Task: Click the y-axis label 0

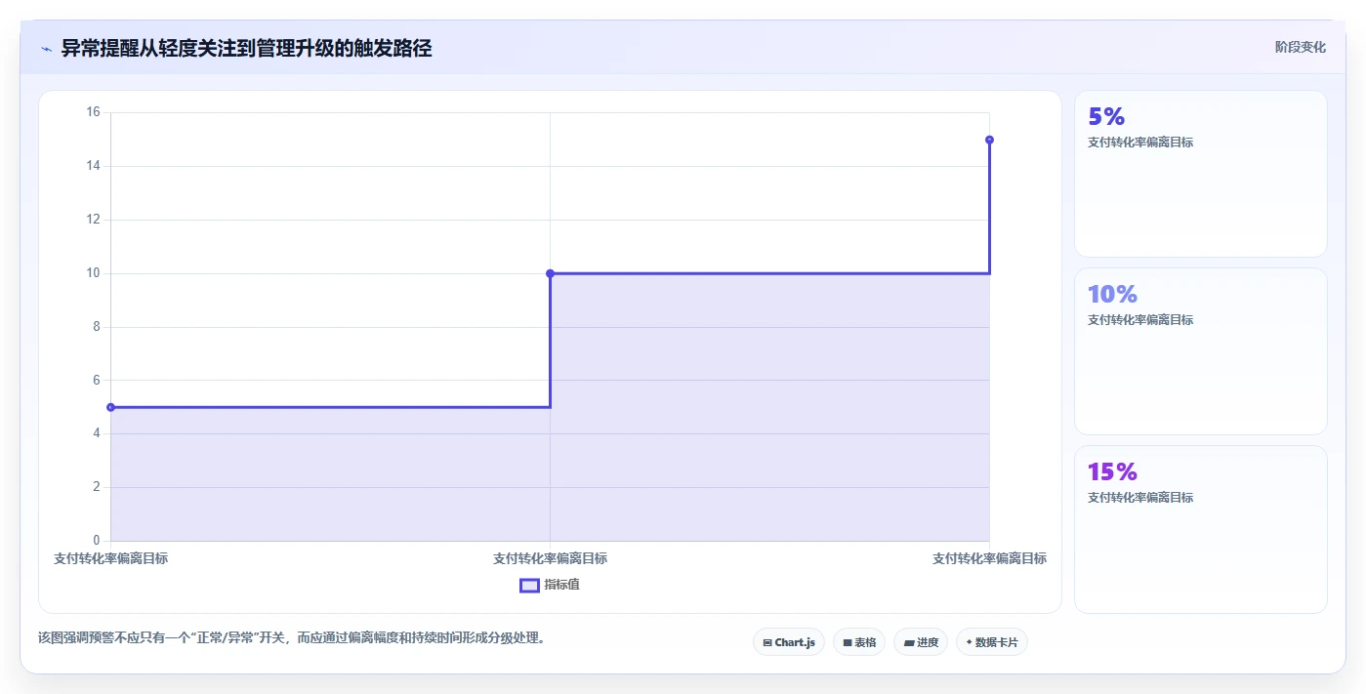Action: (97, 541)
